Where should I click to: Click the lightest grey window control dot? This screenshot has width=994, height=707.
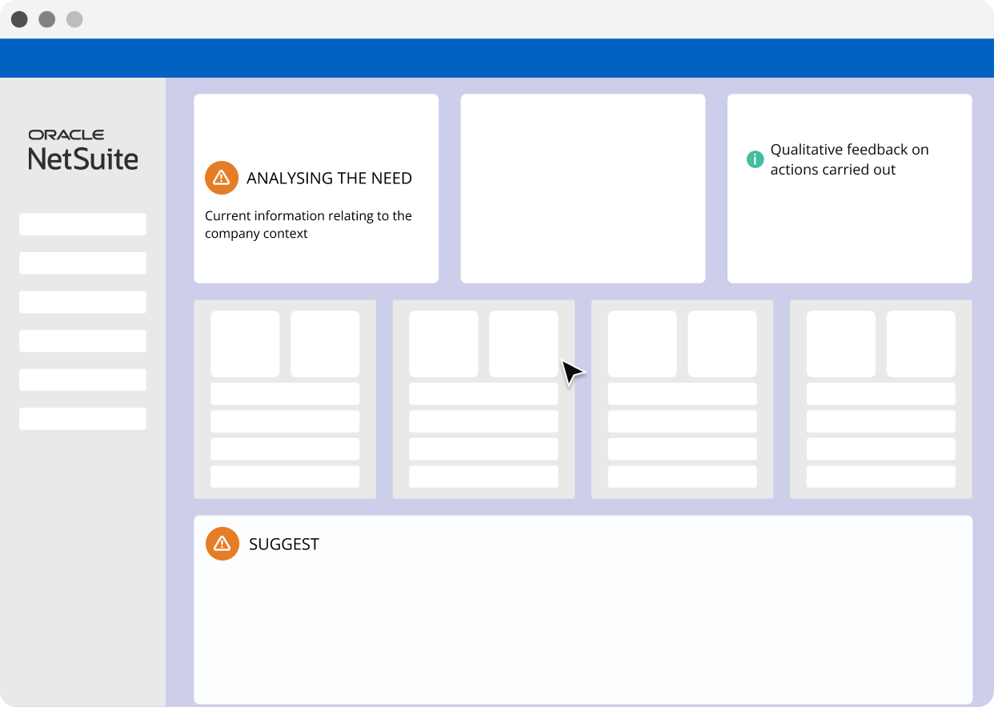tap(74, 19)
